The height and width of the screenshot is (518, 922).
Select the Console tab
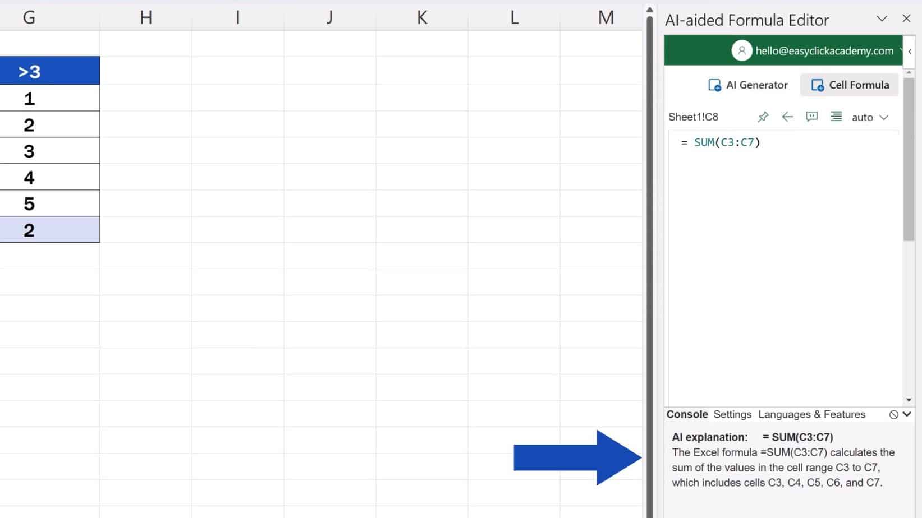pos(686,414)
